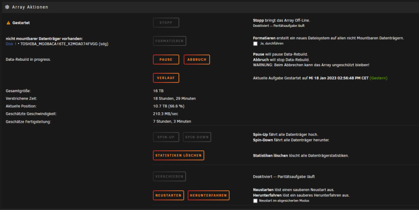Click the disabled VERSCHIEBEN button

coord(169,176)
